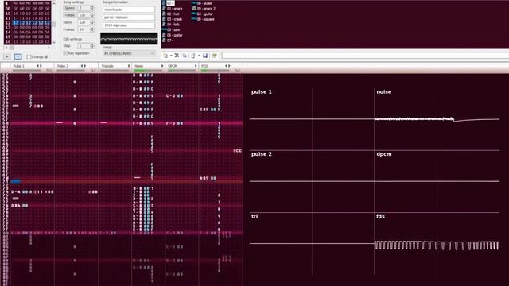Select instrument 03 - crash
Image resolution: width=509 pixels, height=286 pixels.
pyautogui.click(x=173, y=19)
